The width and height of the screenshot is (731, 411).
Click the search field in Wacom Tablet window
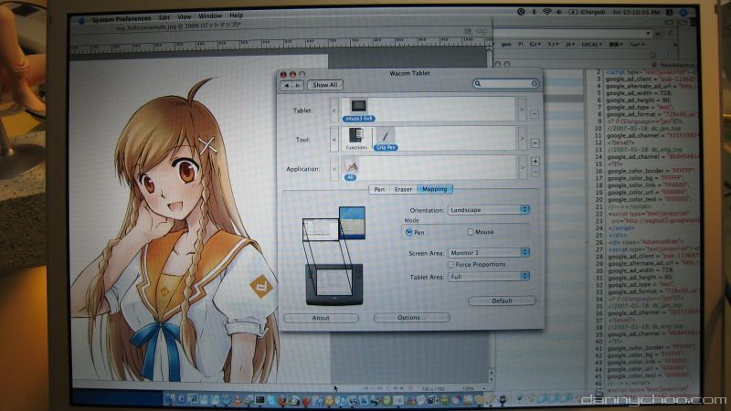504,84
